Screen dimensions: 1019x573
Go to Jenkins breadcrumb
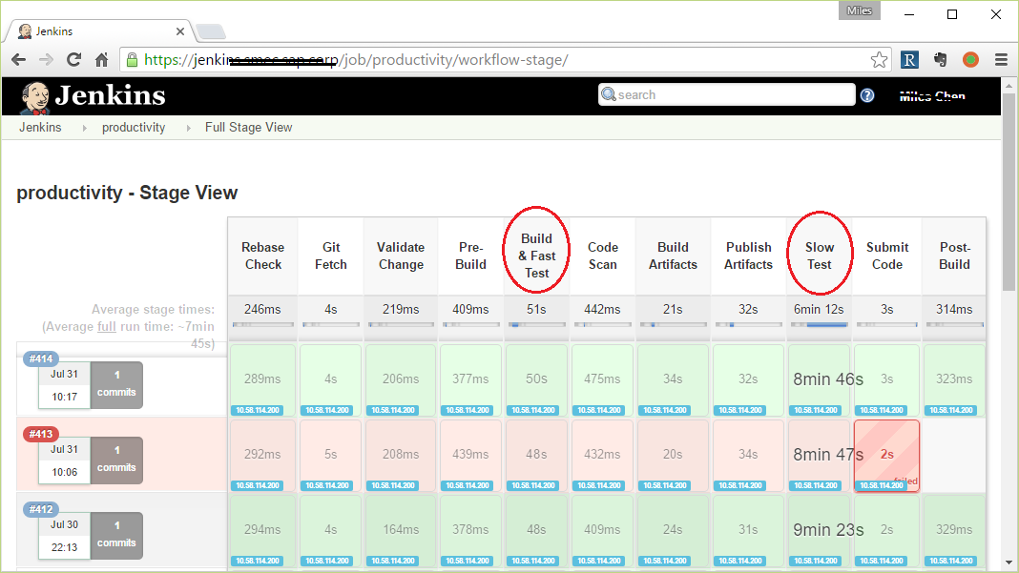40,128
